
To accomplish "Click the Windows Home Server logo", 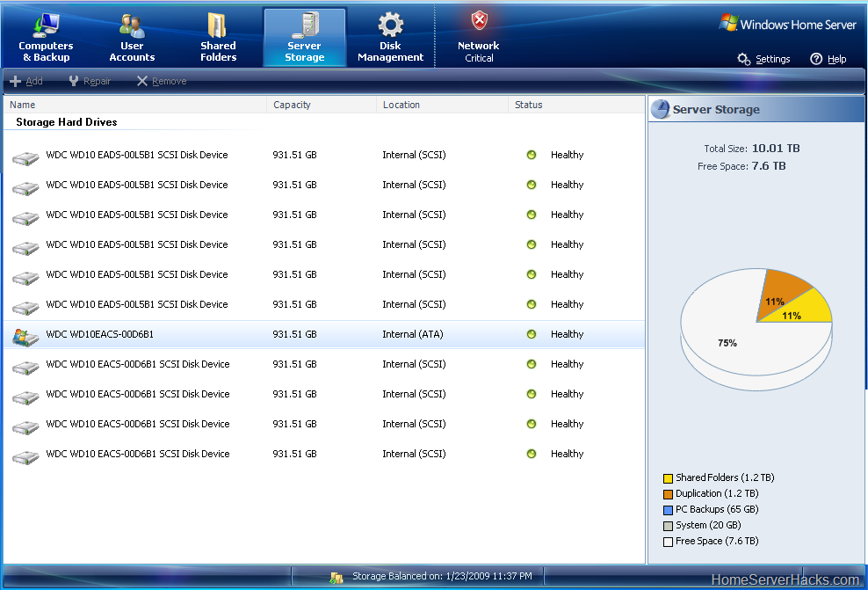I will (787, 24).
